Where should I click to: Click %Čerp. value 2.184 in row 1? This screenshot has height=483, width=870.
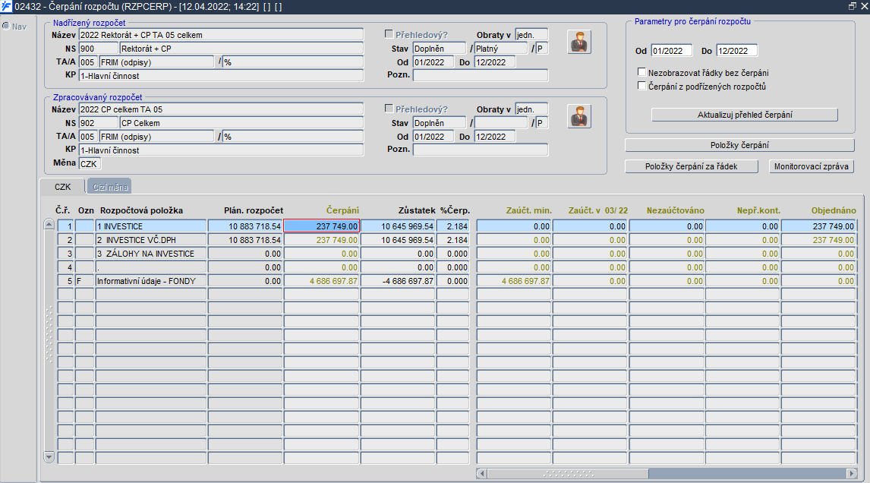point(452,226)
